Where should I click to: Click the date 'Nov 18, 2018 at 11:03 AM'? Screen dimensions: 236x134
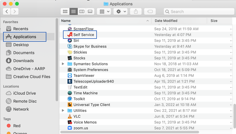click(x=176, y=64)
